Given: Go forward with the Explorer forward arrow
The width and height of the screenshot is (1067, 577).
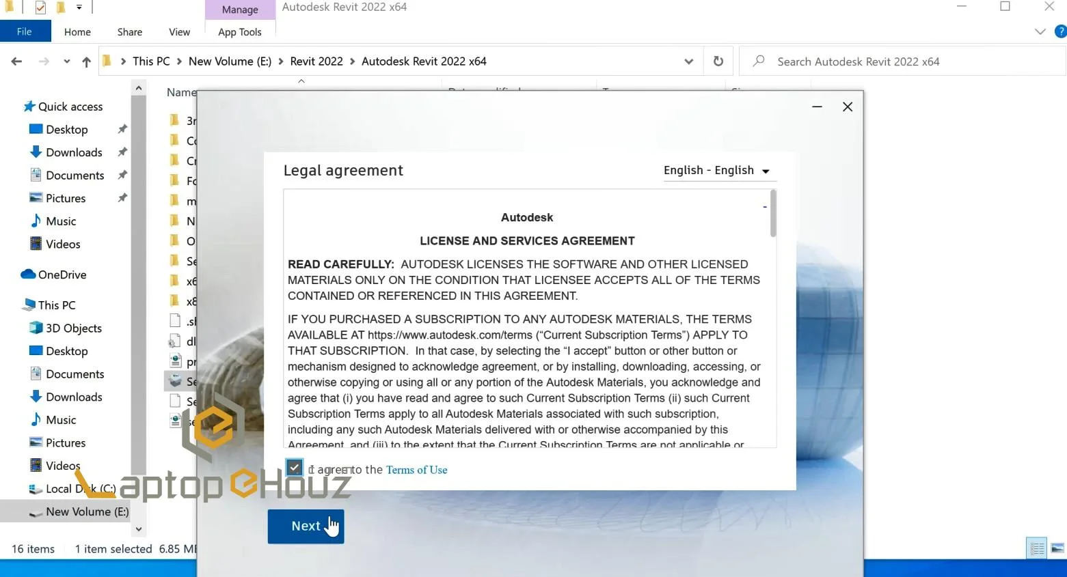Looking at the screenshot, I should point(44,61).
